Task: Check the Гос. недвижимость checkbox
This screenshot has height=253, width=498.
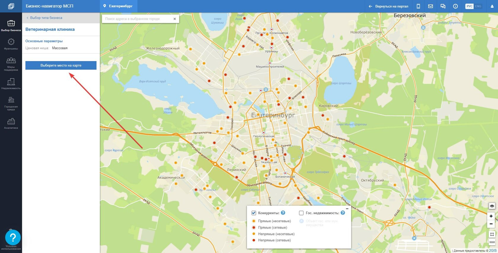Action: tap(301, 213)
